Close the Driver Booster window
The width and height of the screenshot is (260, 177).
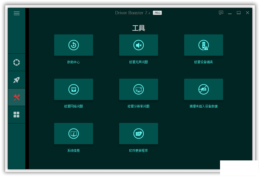tap(247, 13)
